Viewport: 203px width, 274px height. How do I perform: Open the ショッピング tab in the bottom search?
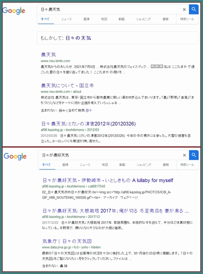144,165
